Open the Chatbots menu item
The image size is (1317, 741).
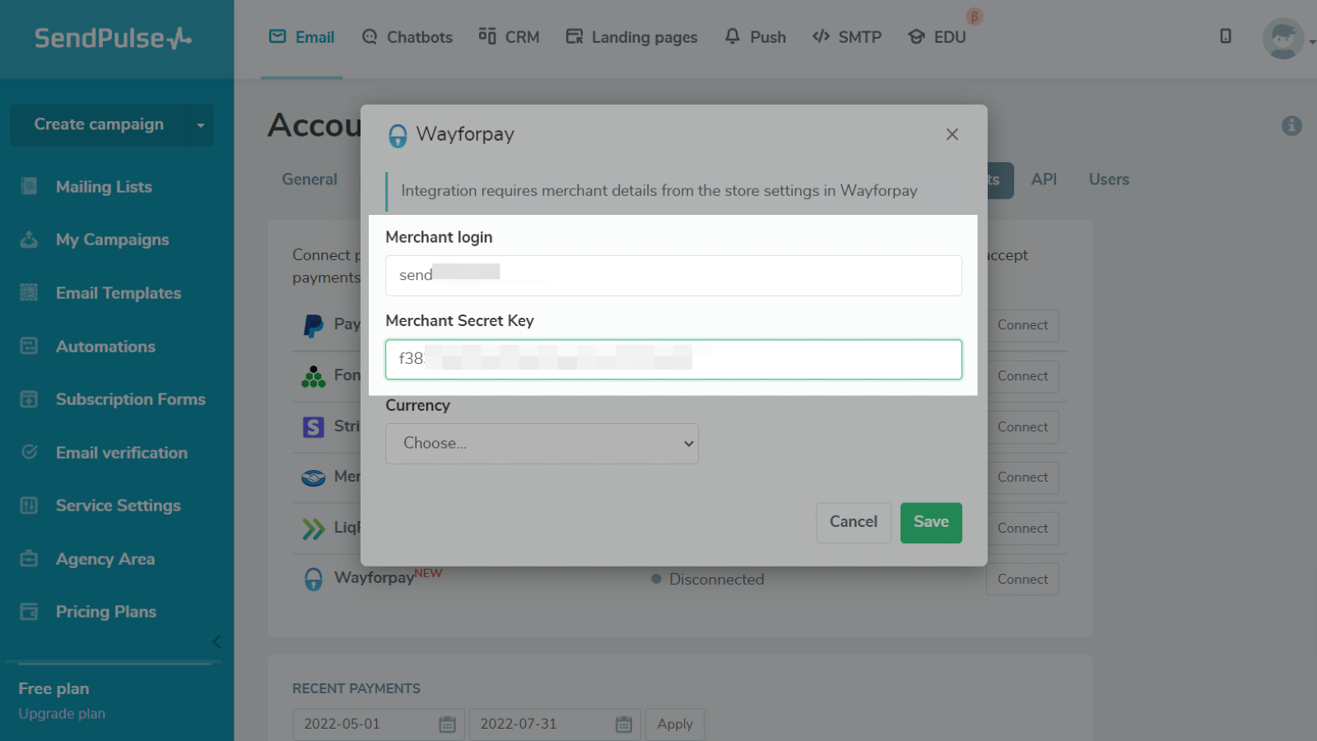pos(407,37)
